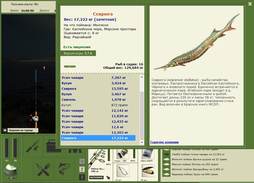254x183 pixels.
Task: Select the Усач-чанари 11,6 кг row
Action: point(98,127)
